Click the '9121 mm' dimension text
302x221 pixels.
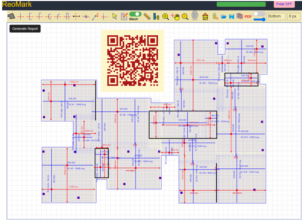(x=201, y=60)
